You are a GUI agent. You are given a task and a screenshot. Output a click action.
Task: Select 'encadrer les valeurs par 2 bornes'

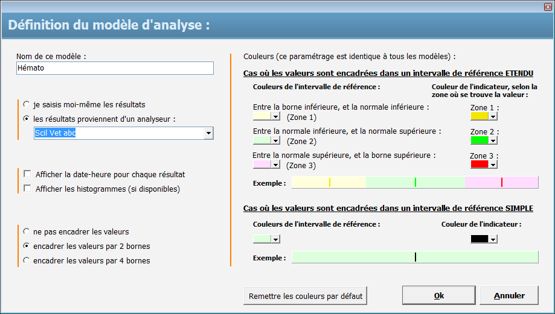pos(26,246)
